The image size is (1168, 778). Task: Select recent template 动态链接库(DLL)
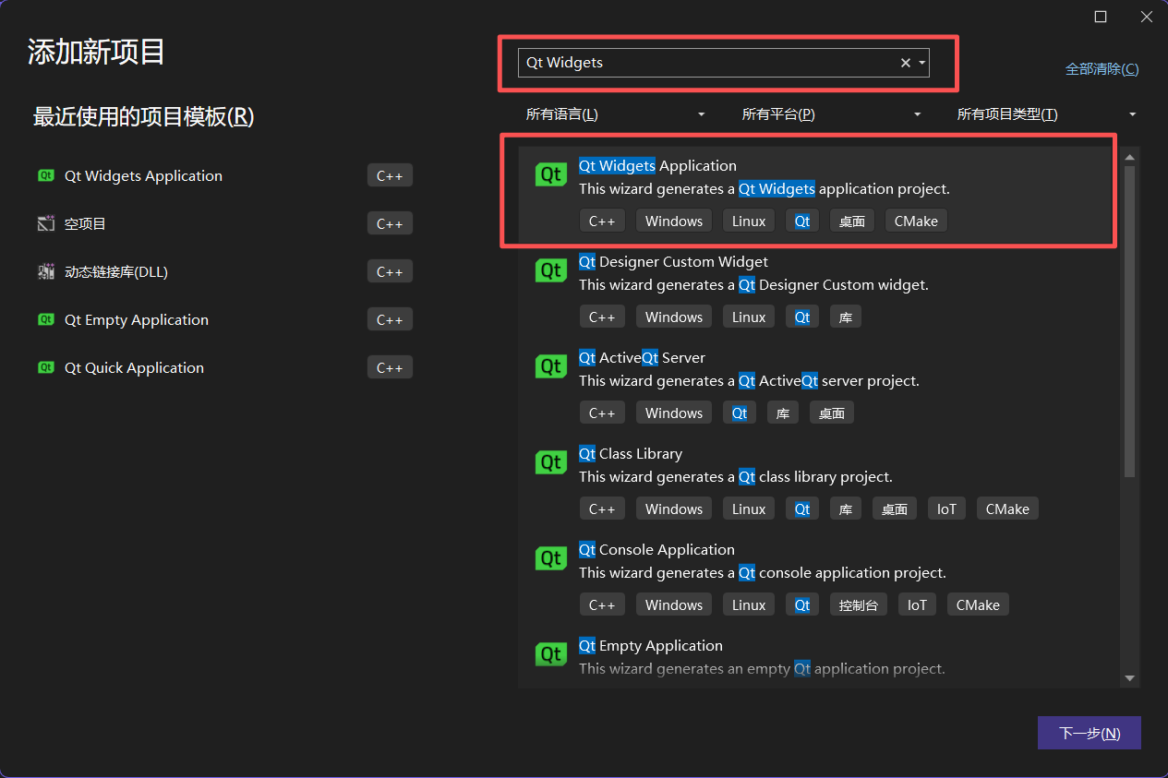click(x=224, y=271)
